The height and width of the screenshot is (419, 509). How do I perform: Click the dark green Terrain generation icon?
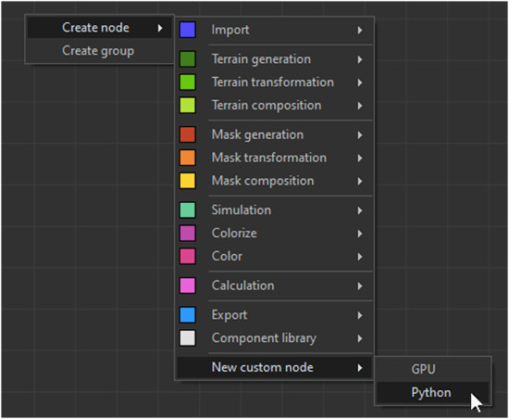[x=187, y=59]
